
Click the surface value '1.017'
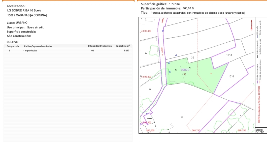126,51
